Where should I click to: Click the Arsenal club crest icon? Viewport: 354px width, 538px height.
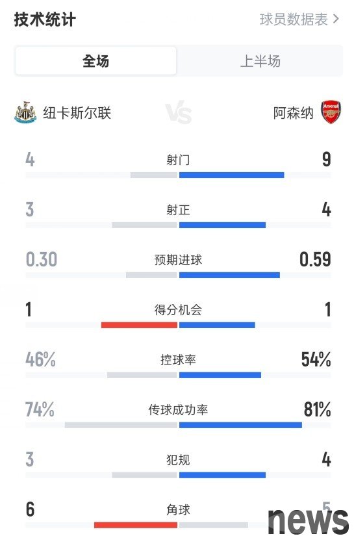[x=331, y=112]
